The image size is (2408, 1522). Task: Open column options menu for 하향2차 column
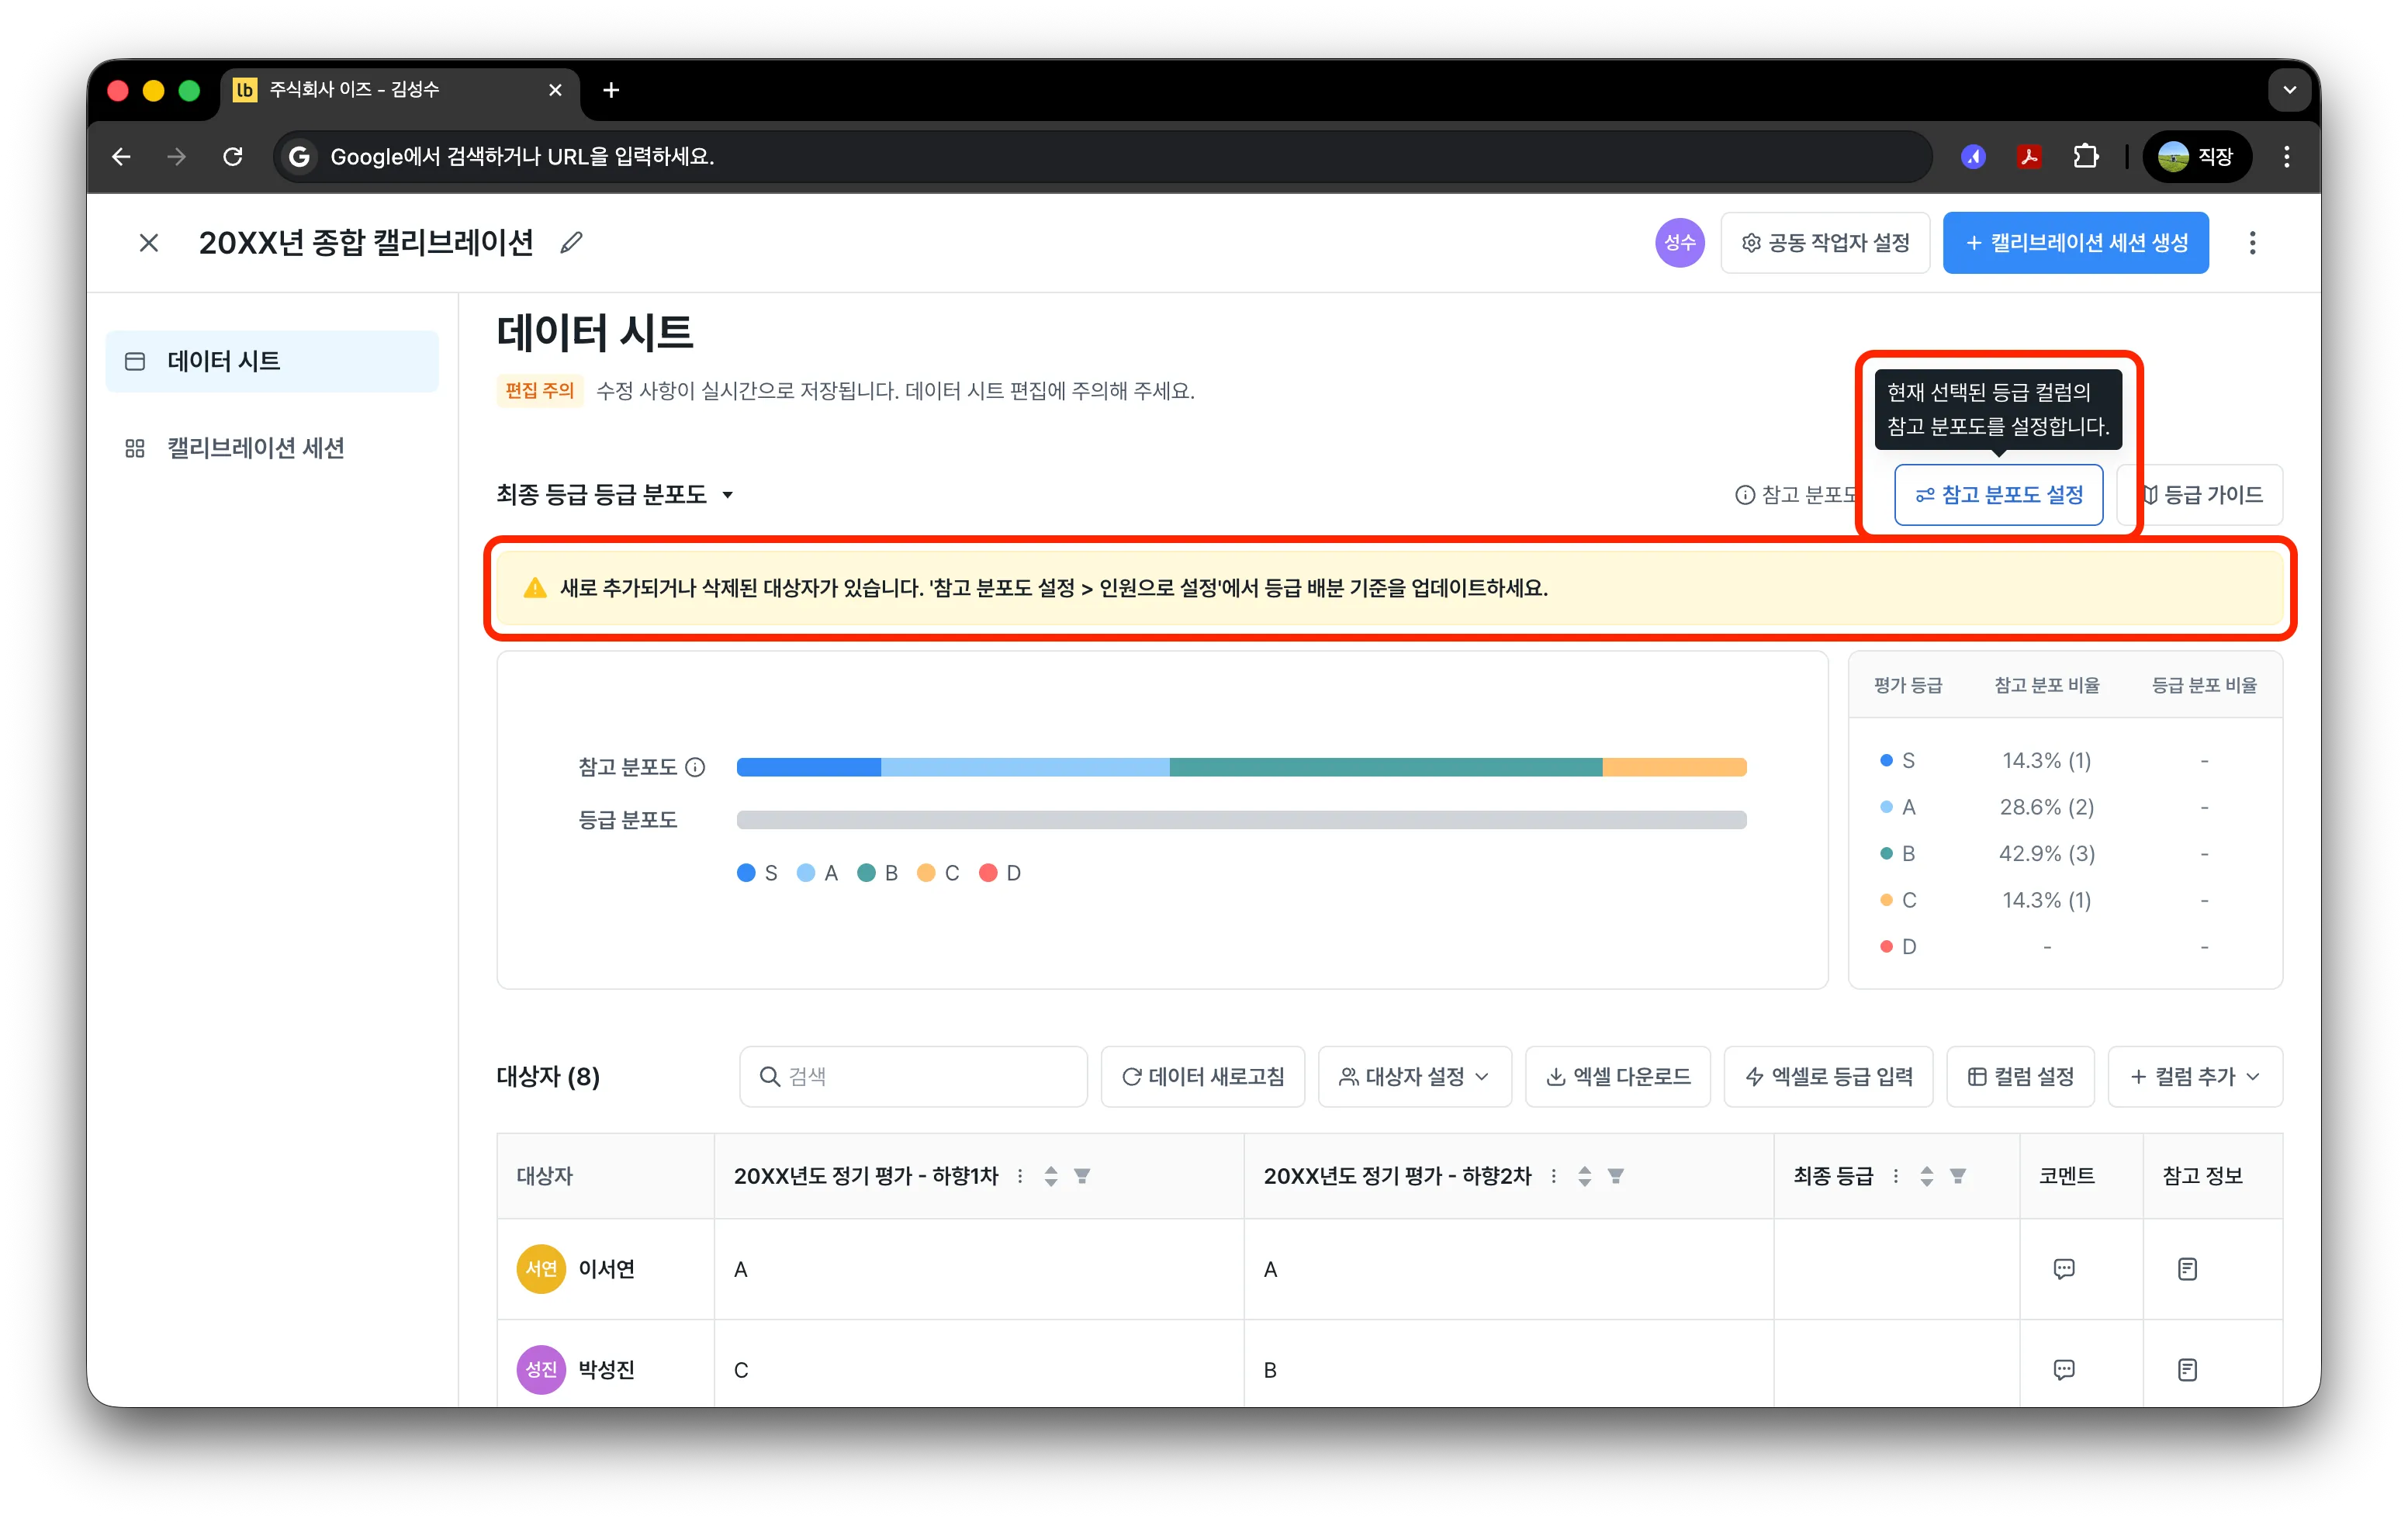[1553, 1176]
